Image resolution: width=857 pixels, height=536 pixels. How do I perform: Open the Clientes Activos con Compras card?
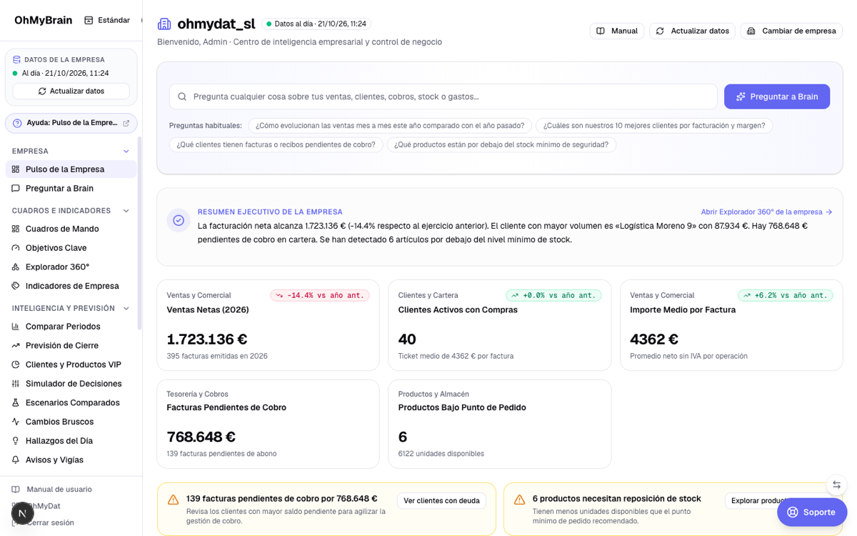click(x=500, y=325)
